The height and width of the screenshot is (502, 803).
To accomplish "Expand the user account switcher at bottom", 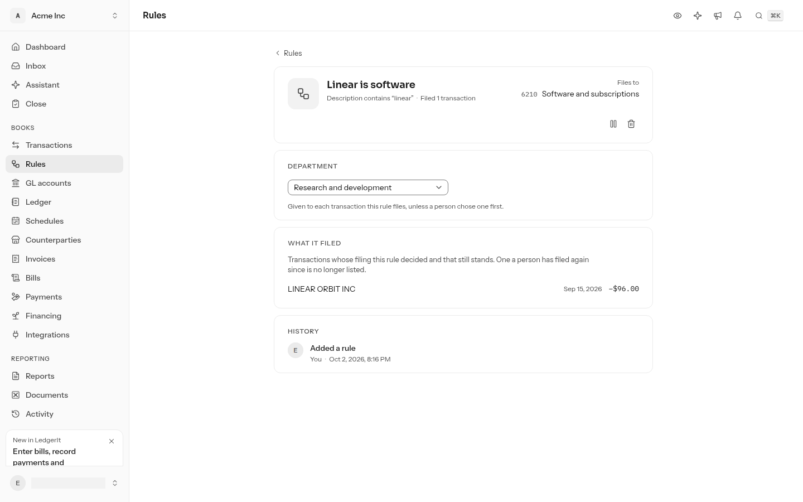I will click(x=65, y=483).
